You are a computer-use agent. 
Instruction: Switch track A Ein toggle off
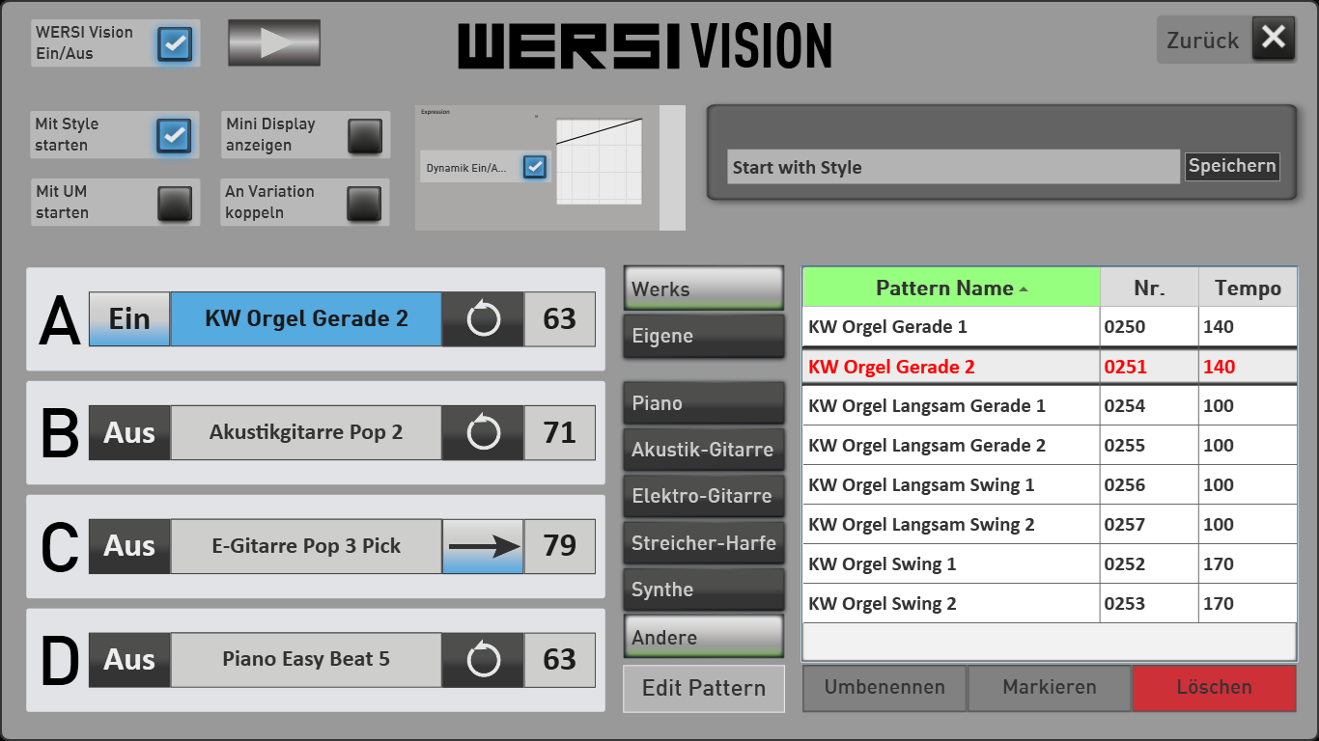point(129,319)
